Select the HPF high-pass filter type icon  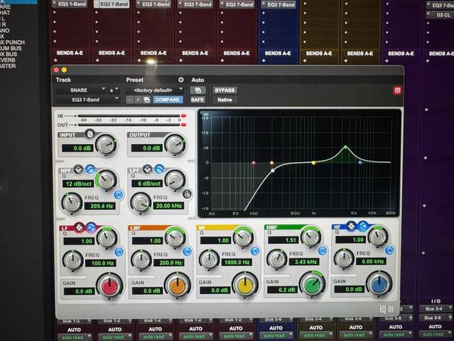(x=90, y=169)
